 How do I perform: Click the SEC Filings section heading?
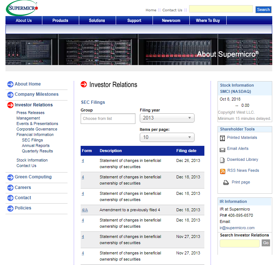pyautogui.click(x=93, y=102)
